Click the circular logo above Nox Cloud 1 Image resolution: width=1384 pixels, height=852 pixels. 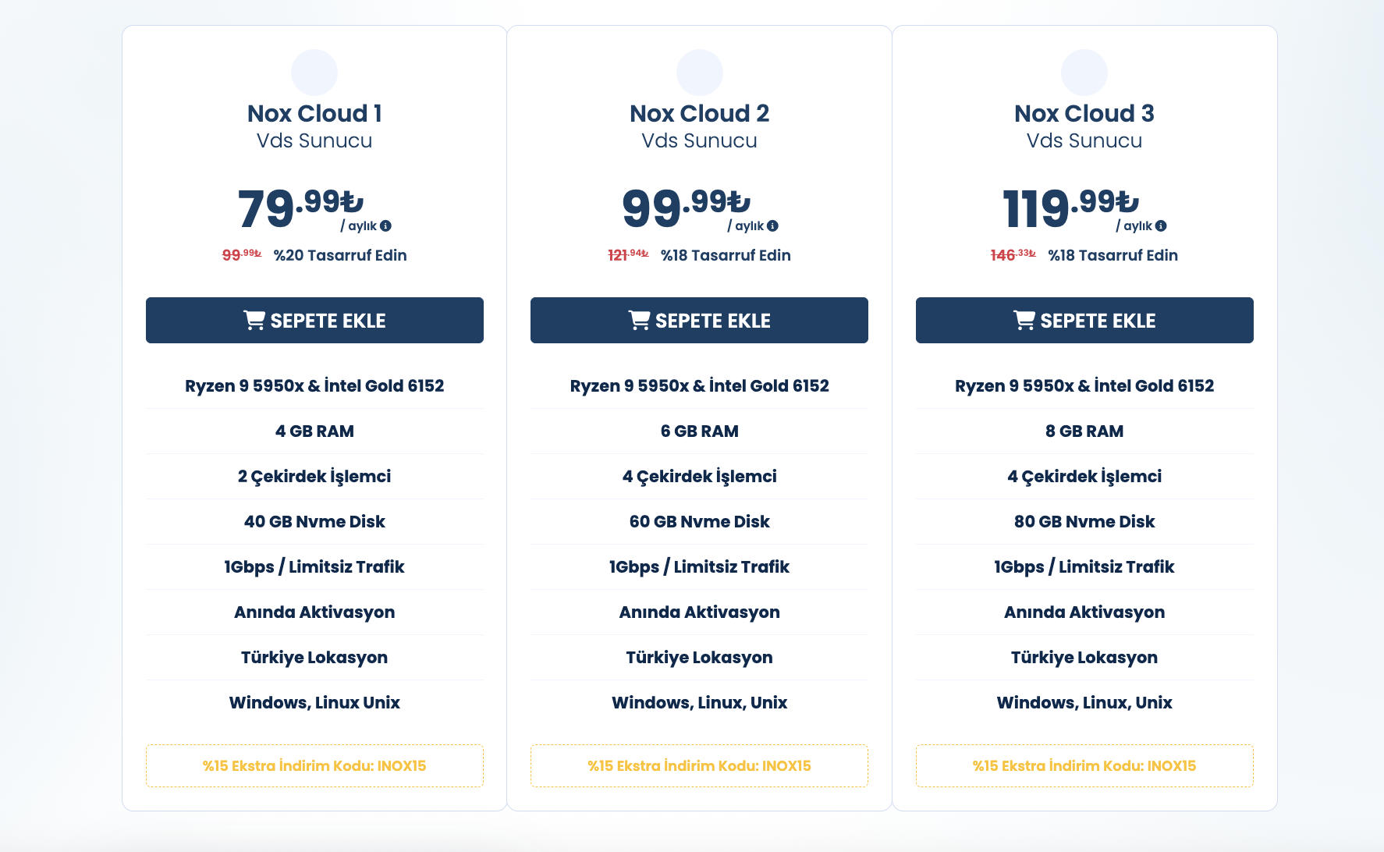[x=314, y=73]
